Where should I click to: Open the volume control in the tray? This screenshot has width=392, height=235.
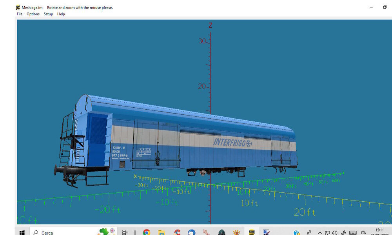pos(335,233)
